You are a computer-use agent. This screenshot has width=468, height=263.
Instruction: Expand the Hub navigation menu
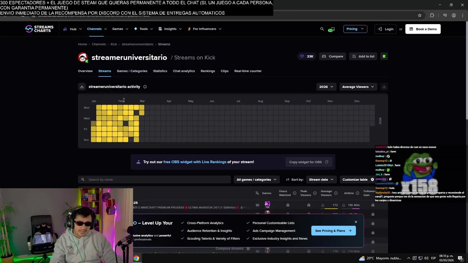coord(72,29)
